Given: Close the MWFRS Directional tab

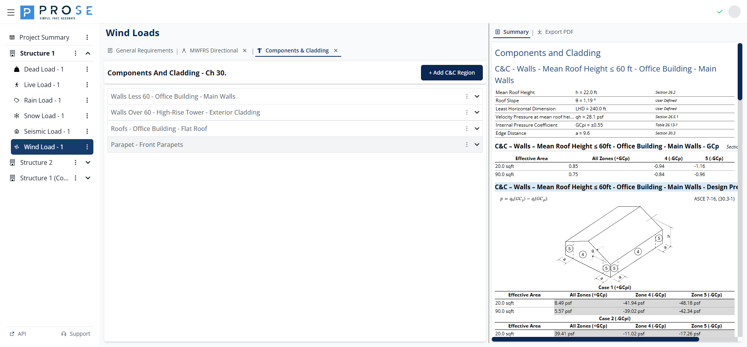Looking at the screenshot, I should [x=245, y=51].
